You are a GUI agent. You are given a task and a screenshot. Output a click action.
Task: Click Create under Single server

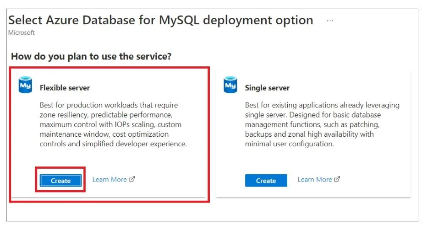click(266, 181)
